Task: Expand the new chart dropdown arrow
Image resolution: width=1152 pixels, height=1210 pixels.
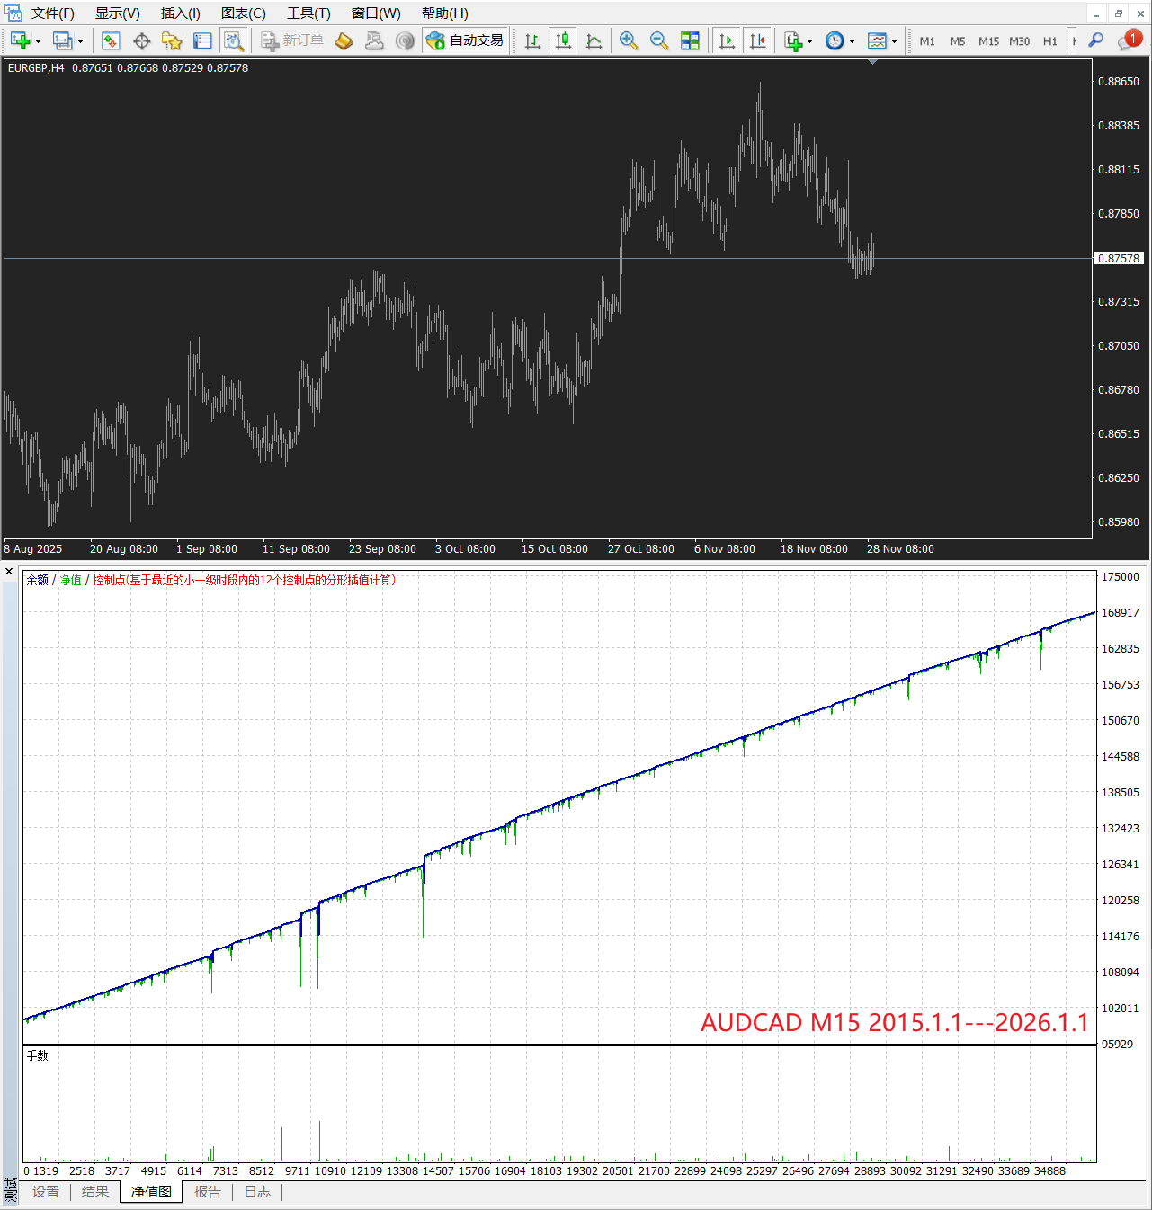Action: [38, 41]
